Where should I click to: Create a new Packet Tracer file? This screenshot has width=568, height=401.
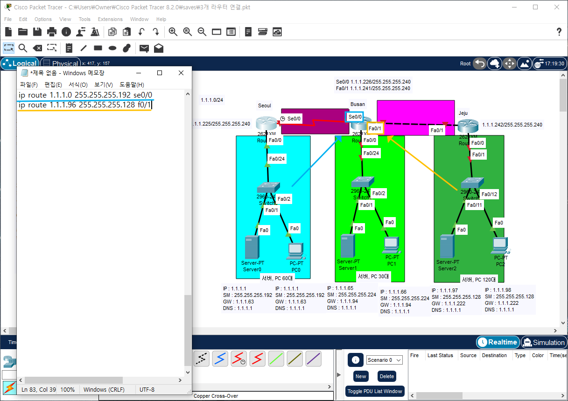click(x=8, y=32)
